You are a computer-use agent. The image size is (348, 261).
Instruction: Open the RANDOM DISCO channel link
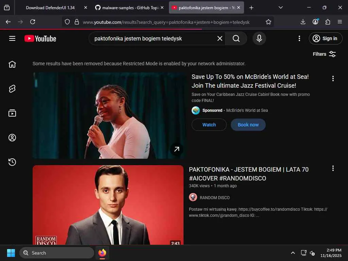pyautogui.click(x=215, y=198)
